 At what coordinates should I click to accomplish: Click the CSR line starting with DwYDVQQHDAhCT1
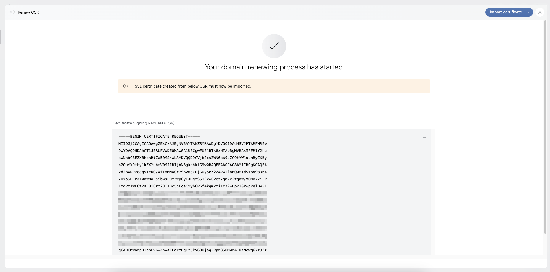point(193,151)
